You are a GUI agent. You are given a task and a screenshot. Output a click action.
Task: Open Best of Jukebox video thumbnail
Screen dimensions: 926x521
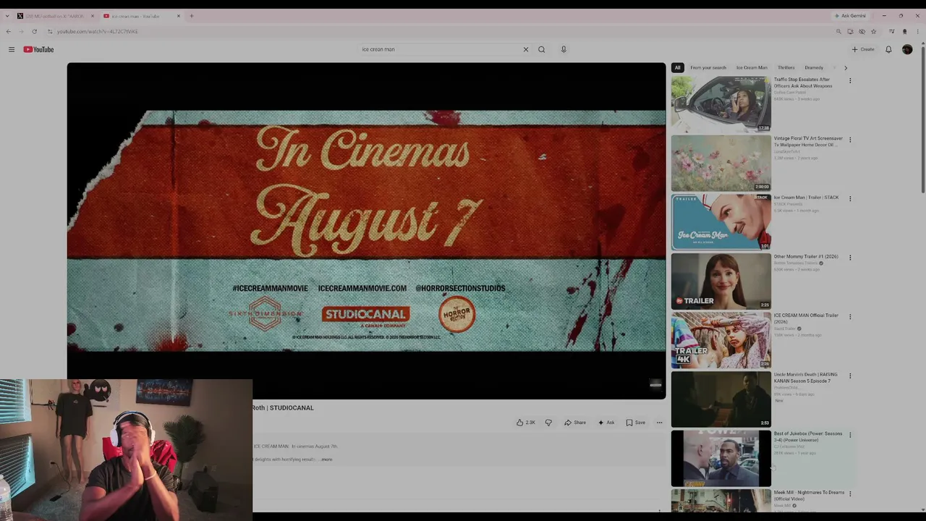(721, 458)
